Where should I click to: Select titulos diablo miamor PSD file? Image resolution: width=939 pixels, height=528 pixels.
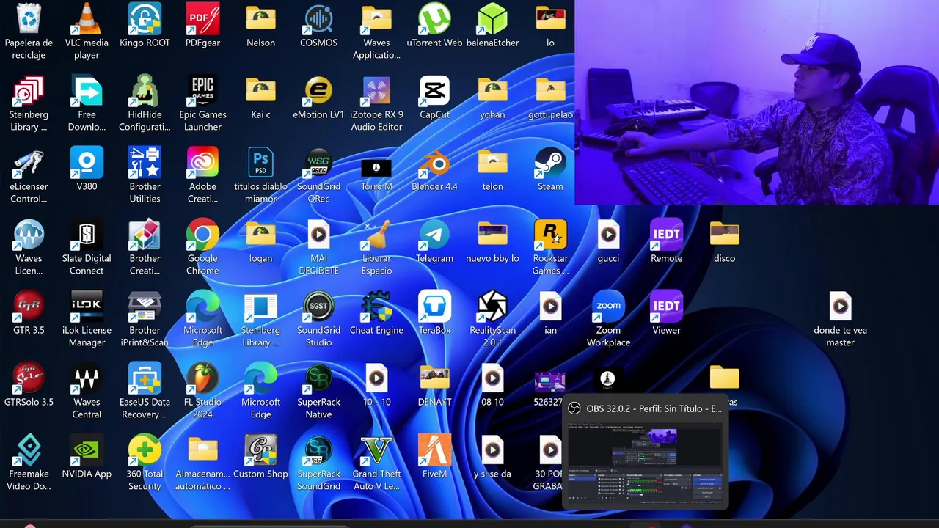(x=260, y=164)
